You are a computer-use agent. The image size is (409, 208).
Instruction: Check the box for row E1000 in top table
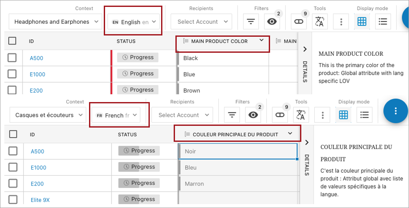click(12, 74)
